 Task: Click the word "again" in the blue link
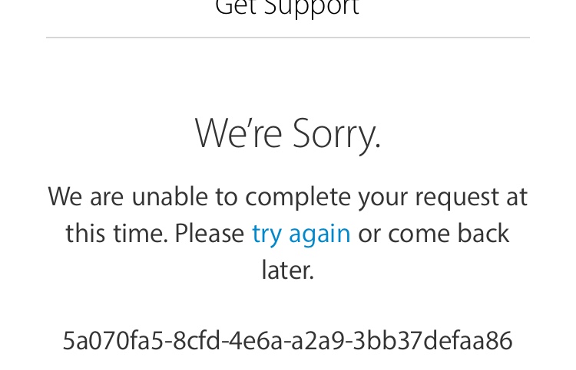click(319, 235)
